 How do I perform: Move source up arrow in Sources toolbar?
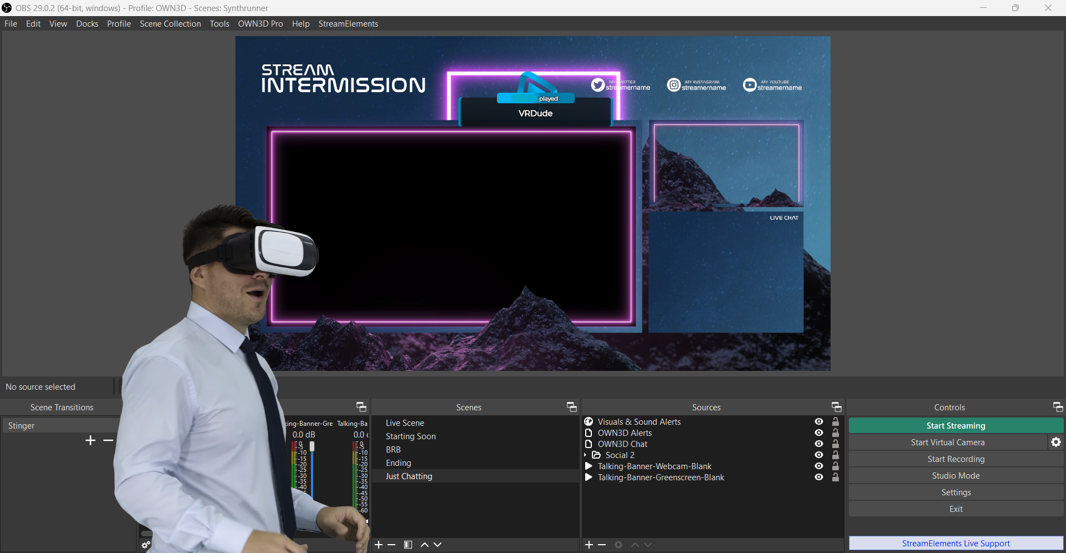click(635, 545)
